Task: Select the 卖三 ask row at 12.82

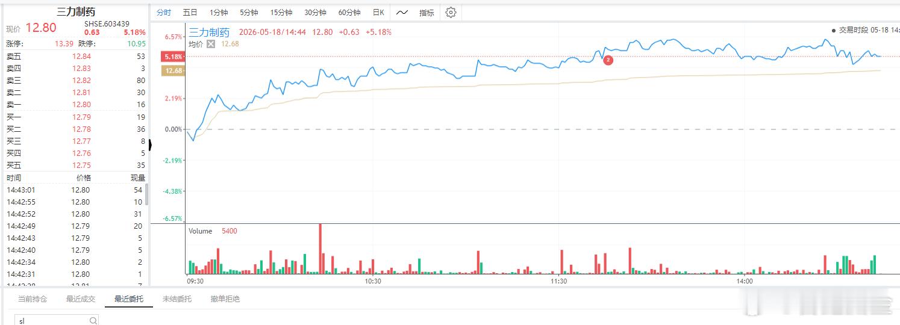Action: [x=76, y=80]
